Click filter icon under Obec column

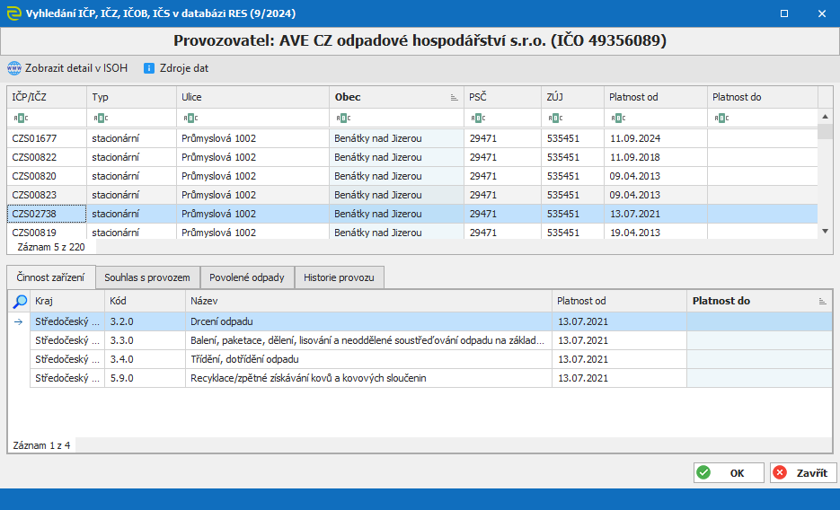click(343, 118)
